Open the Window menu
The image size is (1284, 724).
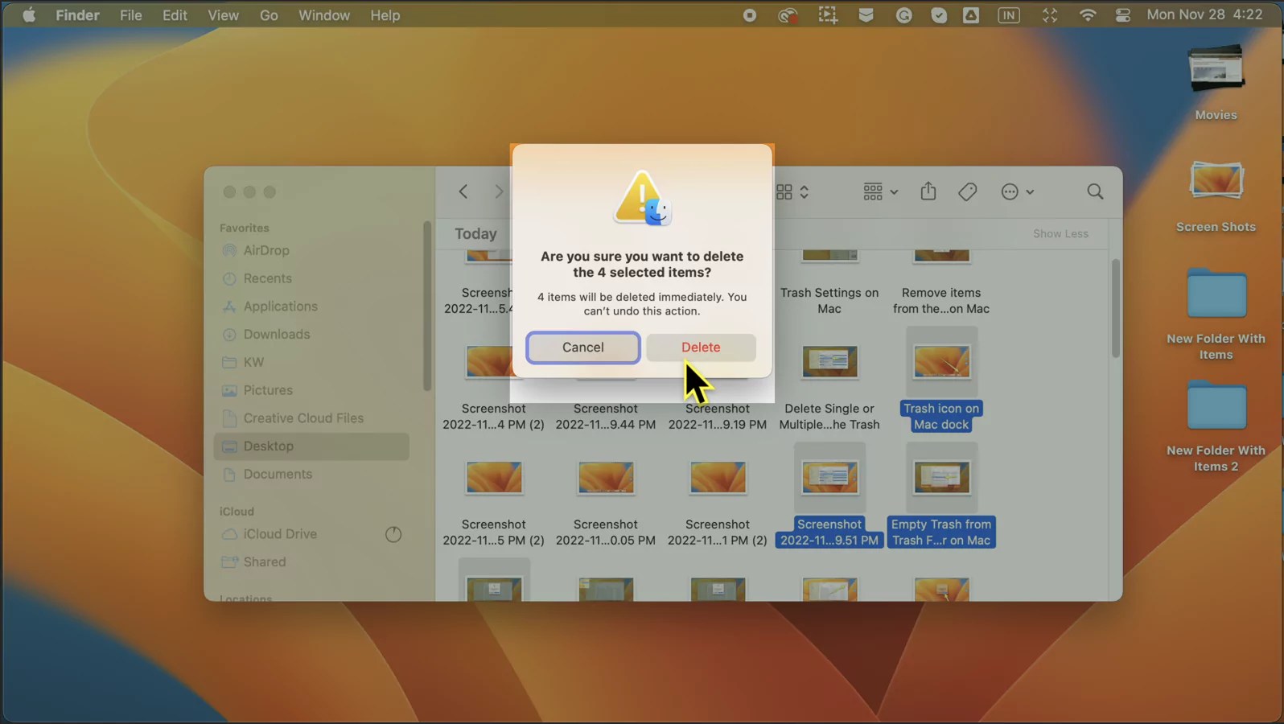pyautogui.click(x=324, y=15)
